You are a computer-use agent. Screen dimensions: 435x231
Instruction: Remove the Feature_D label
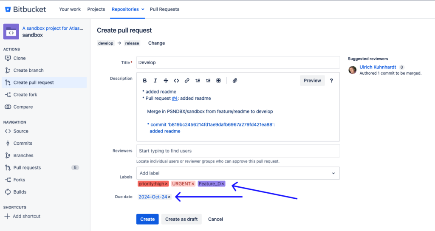(223, 184)
